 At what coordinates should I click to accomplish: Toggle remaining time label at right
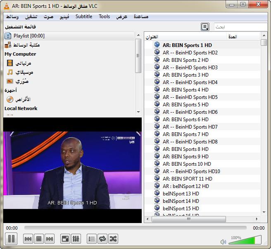coord(259,228)
